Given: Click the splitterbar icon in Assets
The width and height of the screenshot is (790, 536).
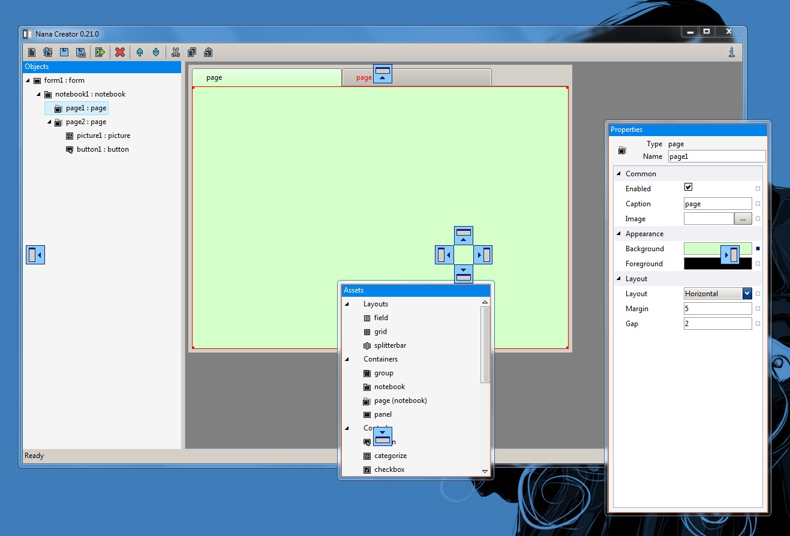Looking at the screenshot, I should pos(367,345).
